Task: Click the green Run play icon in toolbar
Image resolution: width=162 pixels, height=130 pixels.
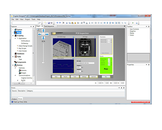Action: pyautogui.click(x=133, y=23)
